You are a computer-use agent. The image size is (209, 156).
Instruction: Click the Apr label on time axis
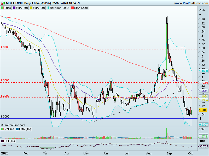pos(67,153)
